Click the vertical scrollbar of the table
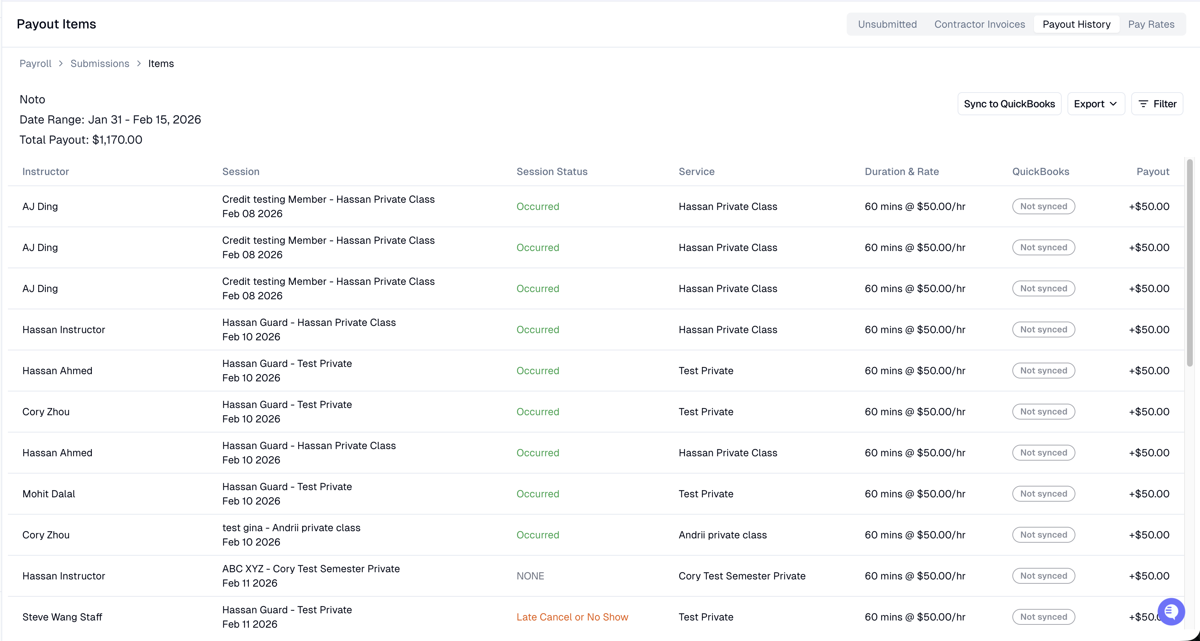 tap(1189, 263)
